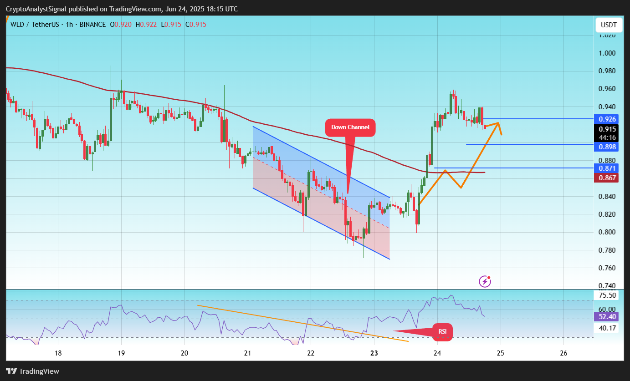
Task: Click the 0.780 price axis tick
Action: 608,250
